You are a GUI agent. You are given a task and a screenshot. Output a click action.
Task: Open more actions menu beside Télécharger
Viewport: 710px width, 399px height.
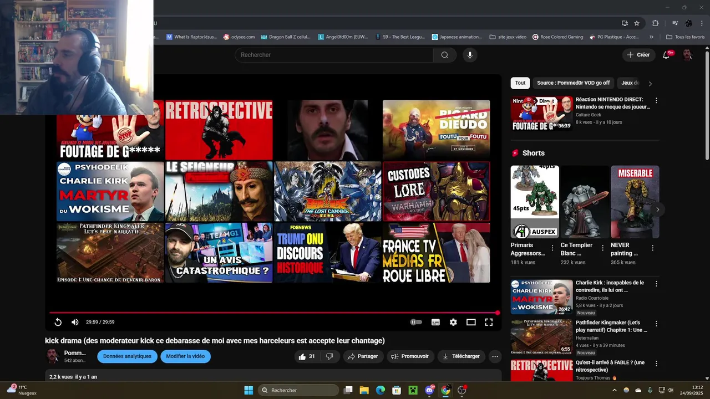click(495, 356)
